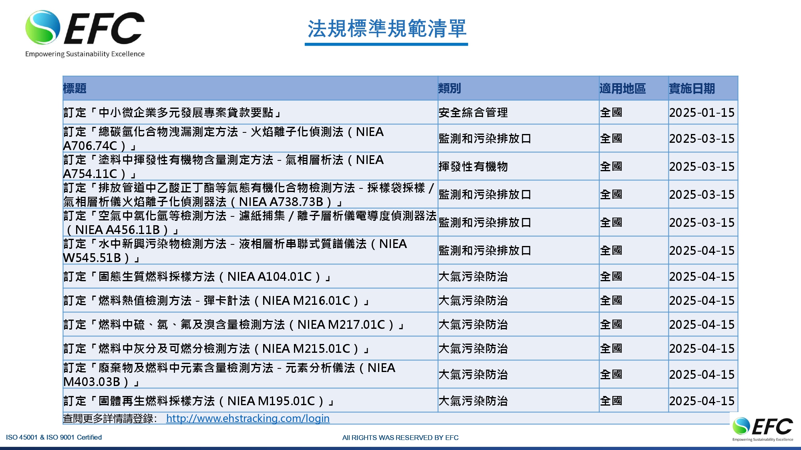Click the small EFC logo at bottom right
801x450 pixels.
coord(763,429)
